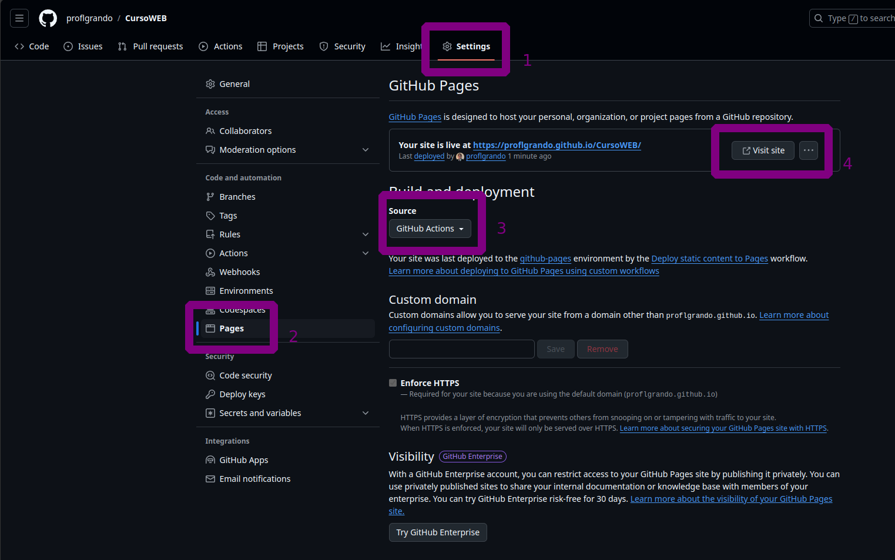895x560 pixels.
Task: Click the proflgrando deployer username link
Action: (485, 156)
